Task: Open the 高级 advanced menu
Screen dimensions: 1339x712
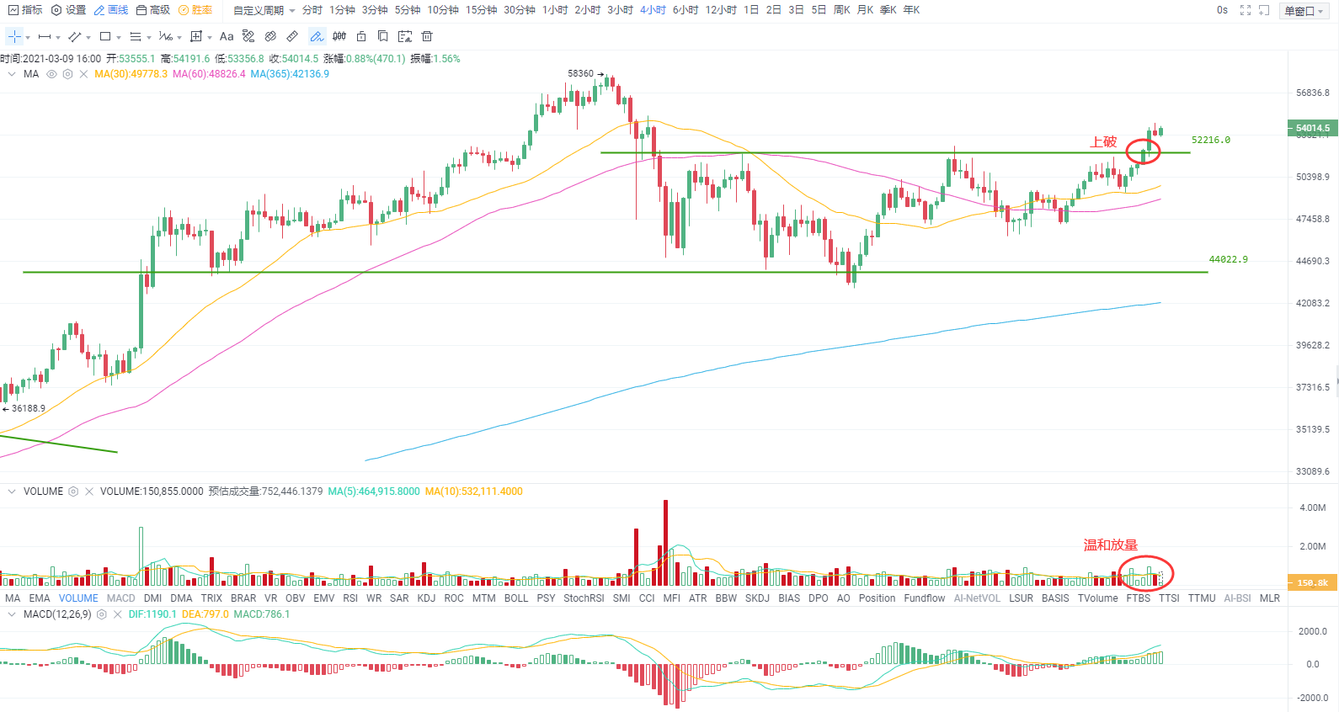Action: 153,10
